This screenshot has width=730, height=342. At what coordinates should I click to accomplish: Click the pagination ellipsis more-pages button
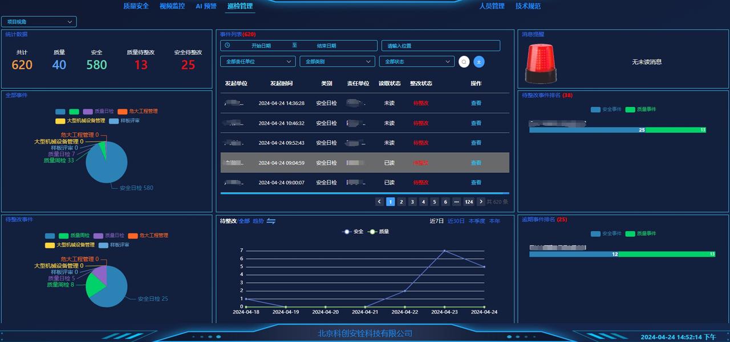tap(456, 202)
